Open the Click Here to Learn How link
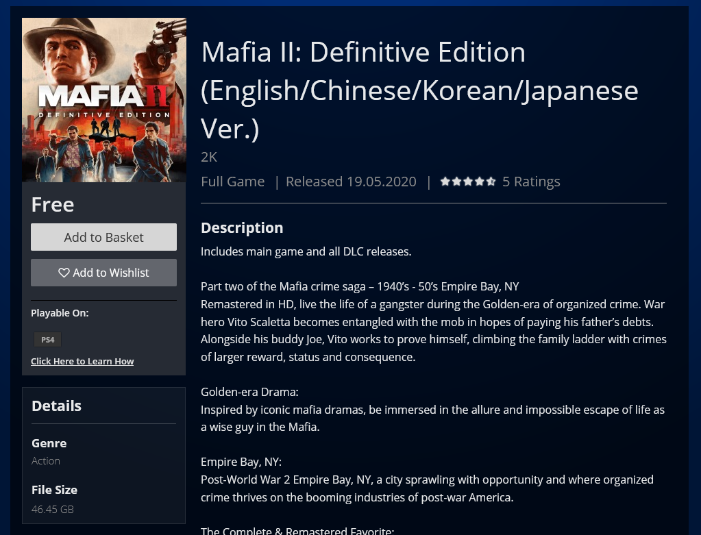Screen dimensions: 701x535 tap(82, 361)
